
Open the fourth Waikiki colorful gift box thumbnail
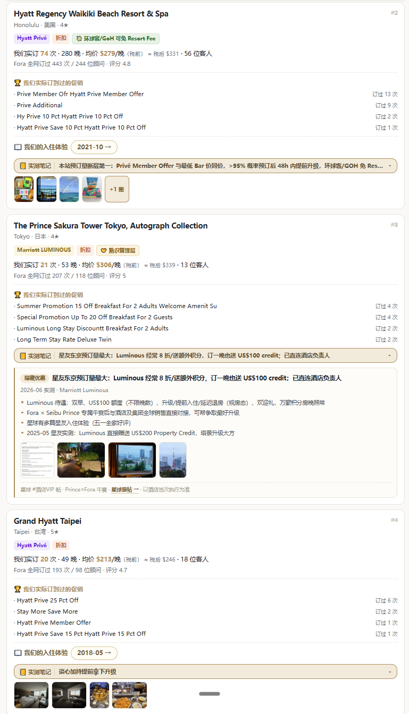click(x=92, y=189)
